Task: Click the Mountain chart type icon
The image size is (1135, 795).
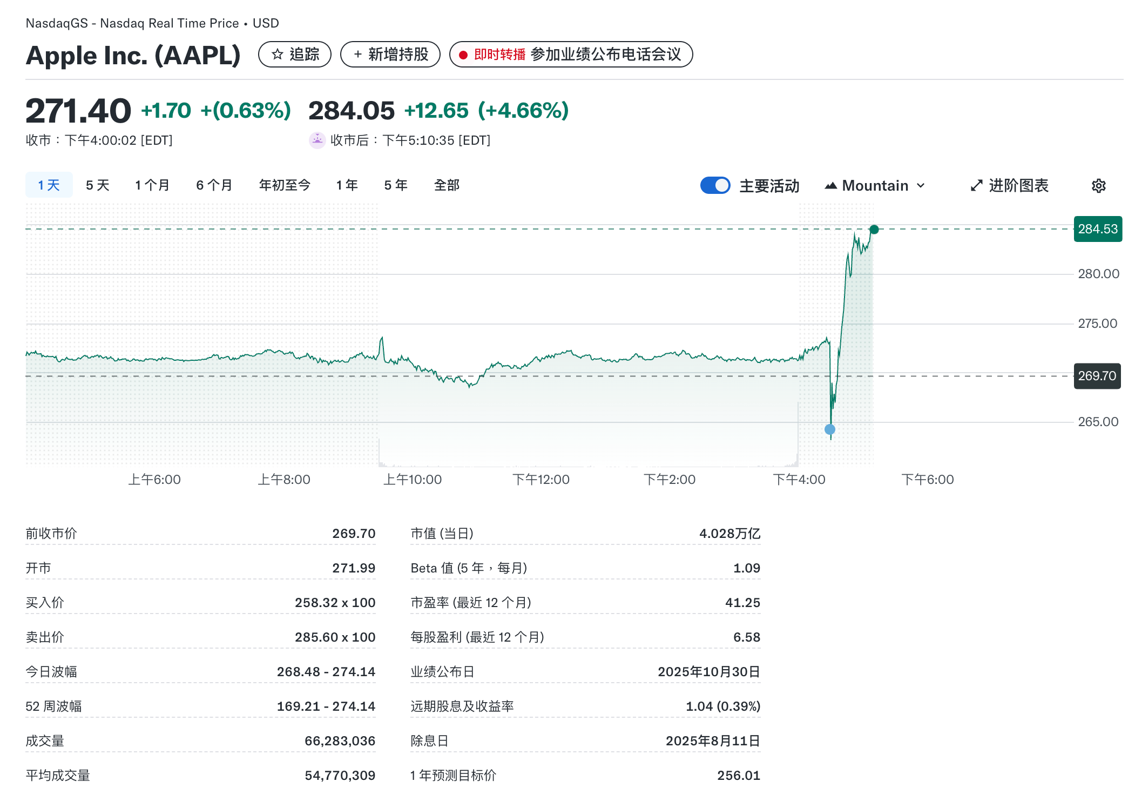Action: (x=831, y=185)
